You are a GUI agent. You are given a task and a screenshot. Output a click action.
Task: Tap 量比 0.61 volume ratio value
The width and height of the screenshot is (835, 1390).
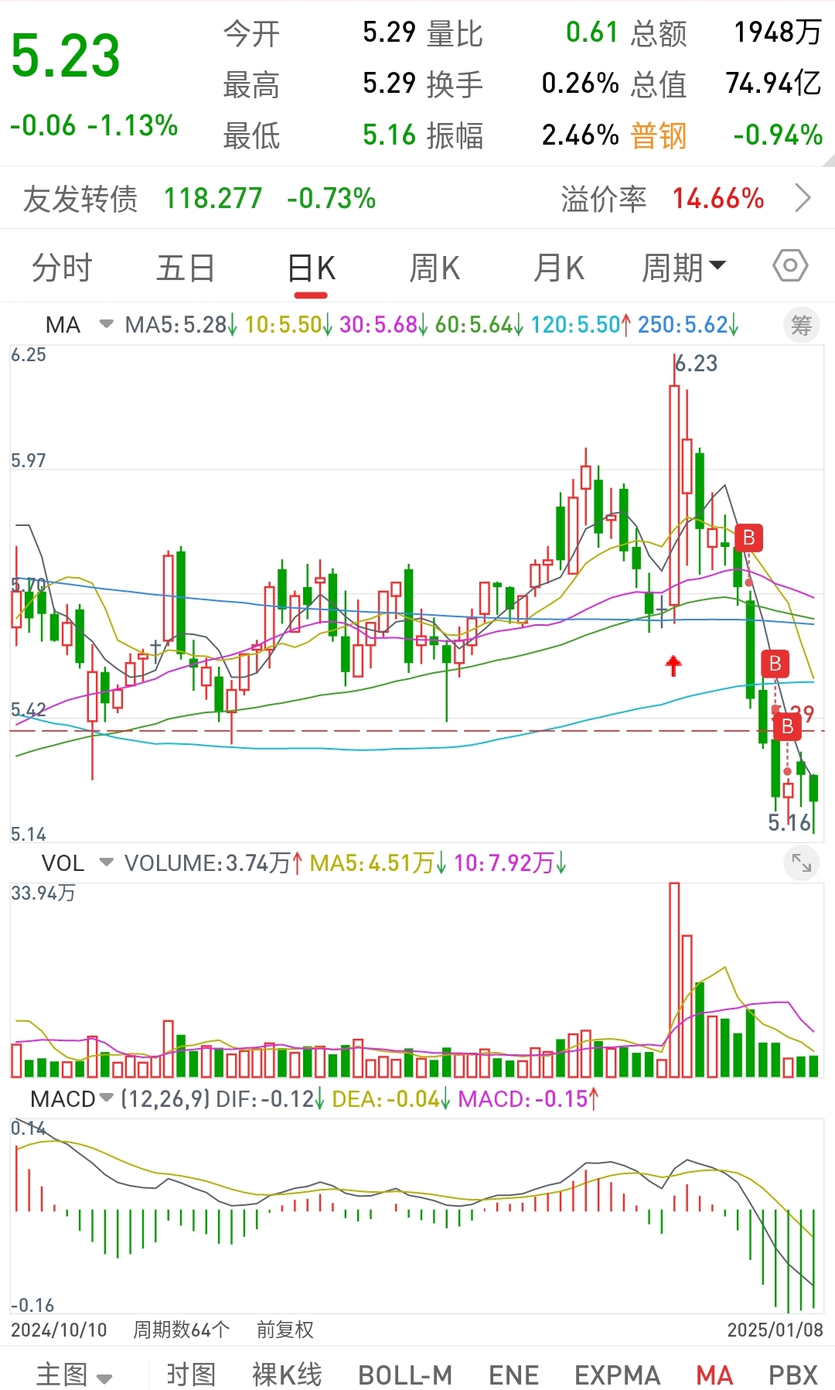click(591, 32)
